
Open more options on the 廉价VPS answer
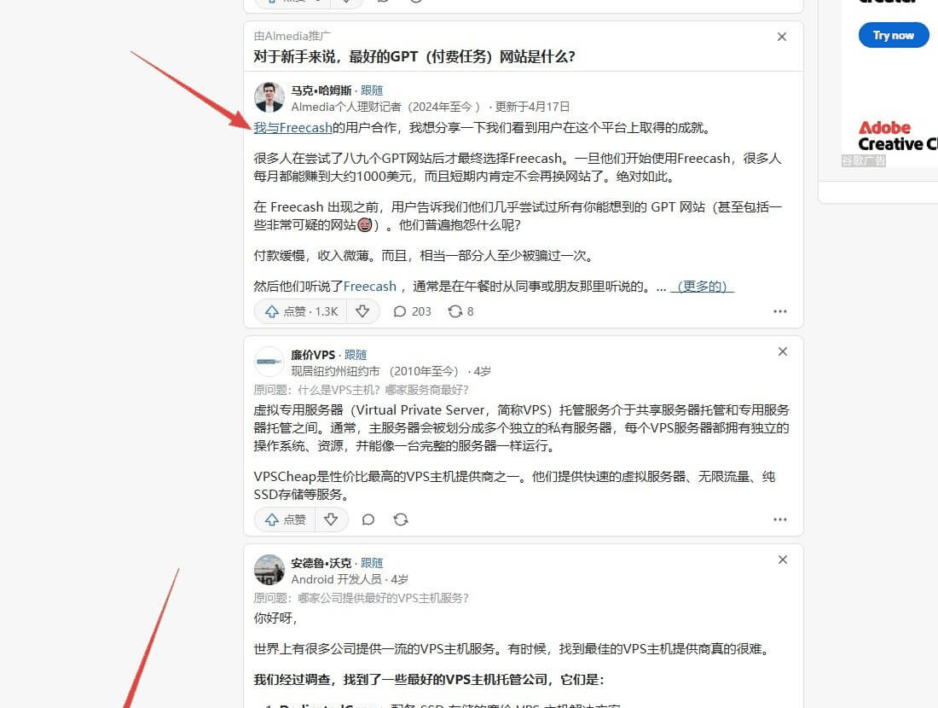tap(779, 519)
